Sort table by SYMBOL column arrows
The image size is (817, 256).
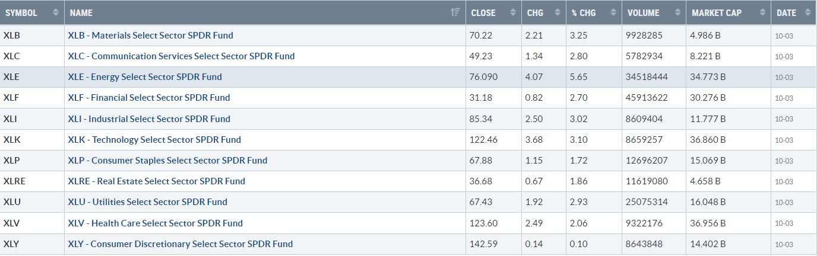pos(56,12)
